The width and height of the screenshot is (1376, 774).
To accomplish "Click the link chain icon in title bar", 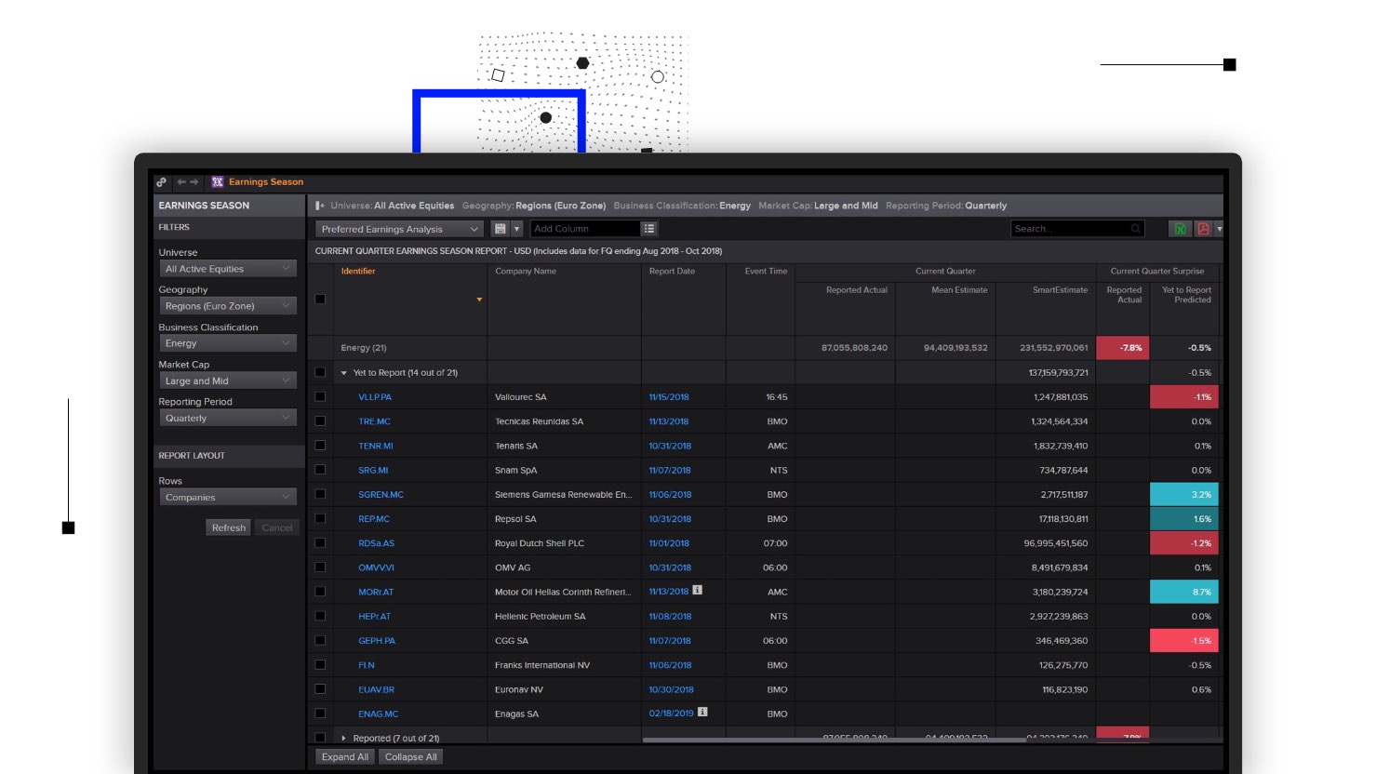I will [x=162, y=182].
